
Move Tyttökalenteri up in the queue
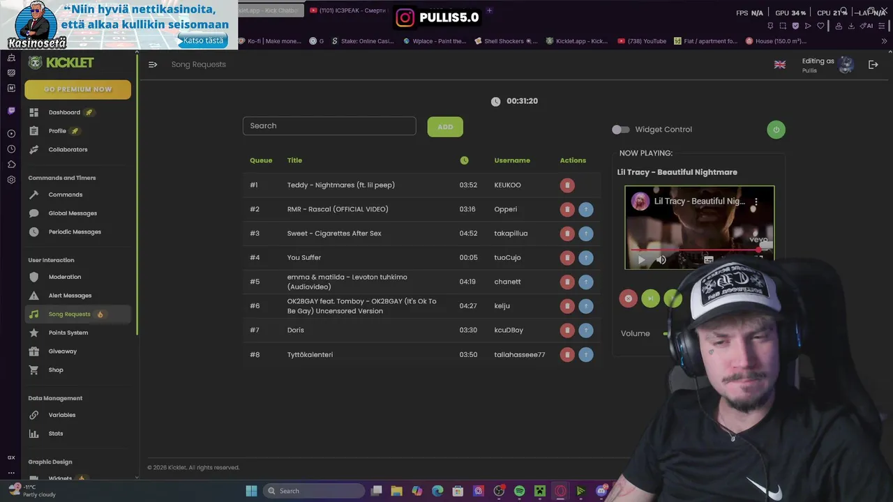click(x=586, y=354)
